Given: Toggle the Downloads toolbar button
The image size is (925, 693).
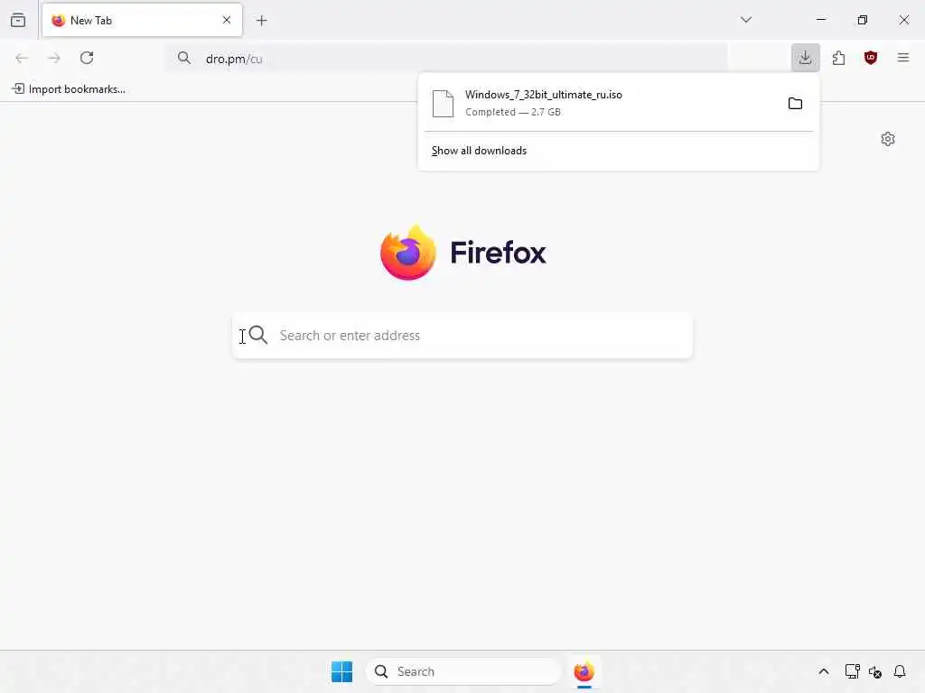Looking at the screenshot, I should click(x=805, y=58).
